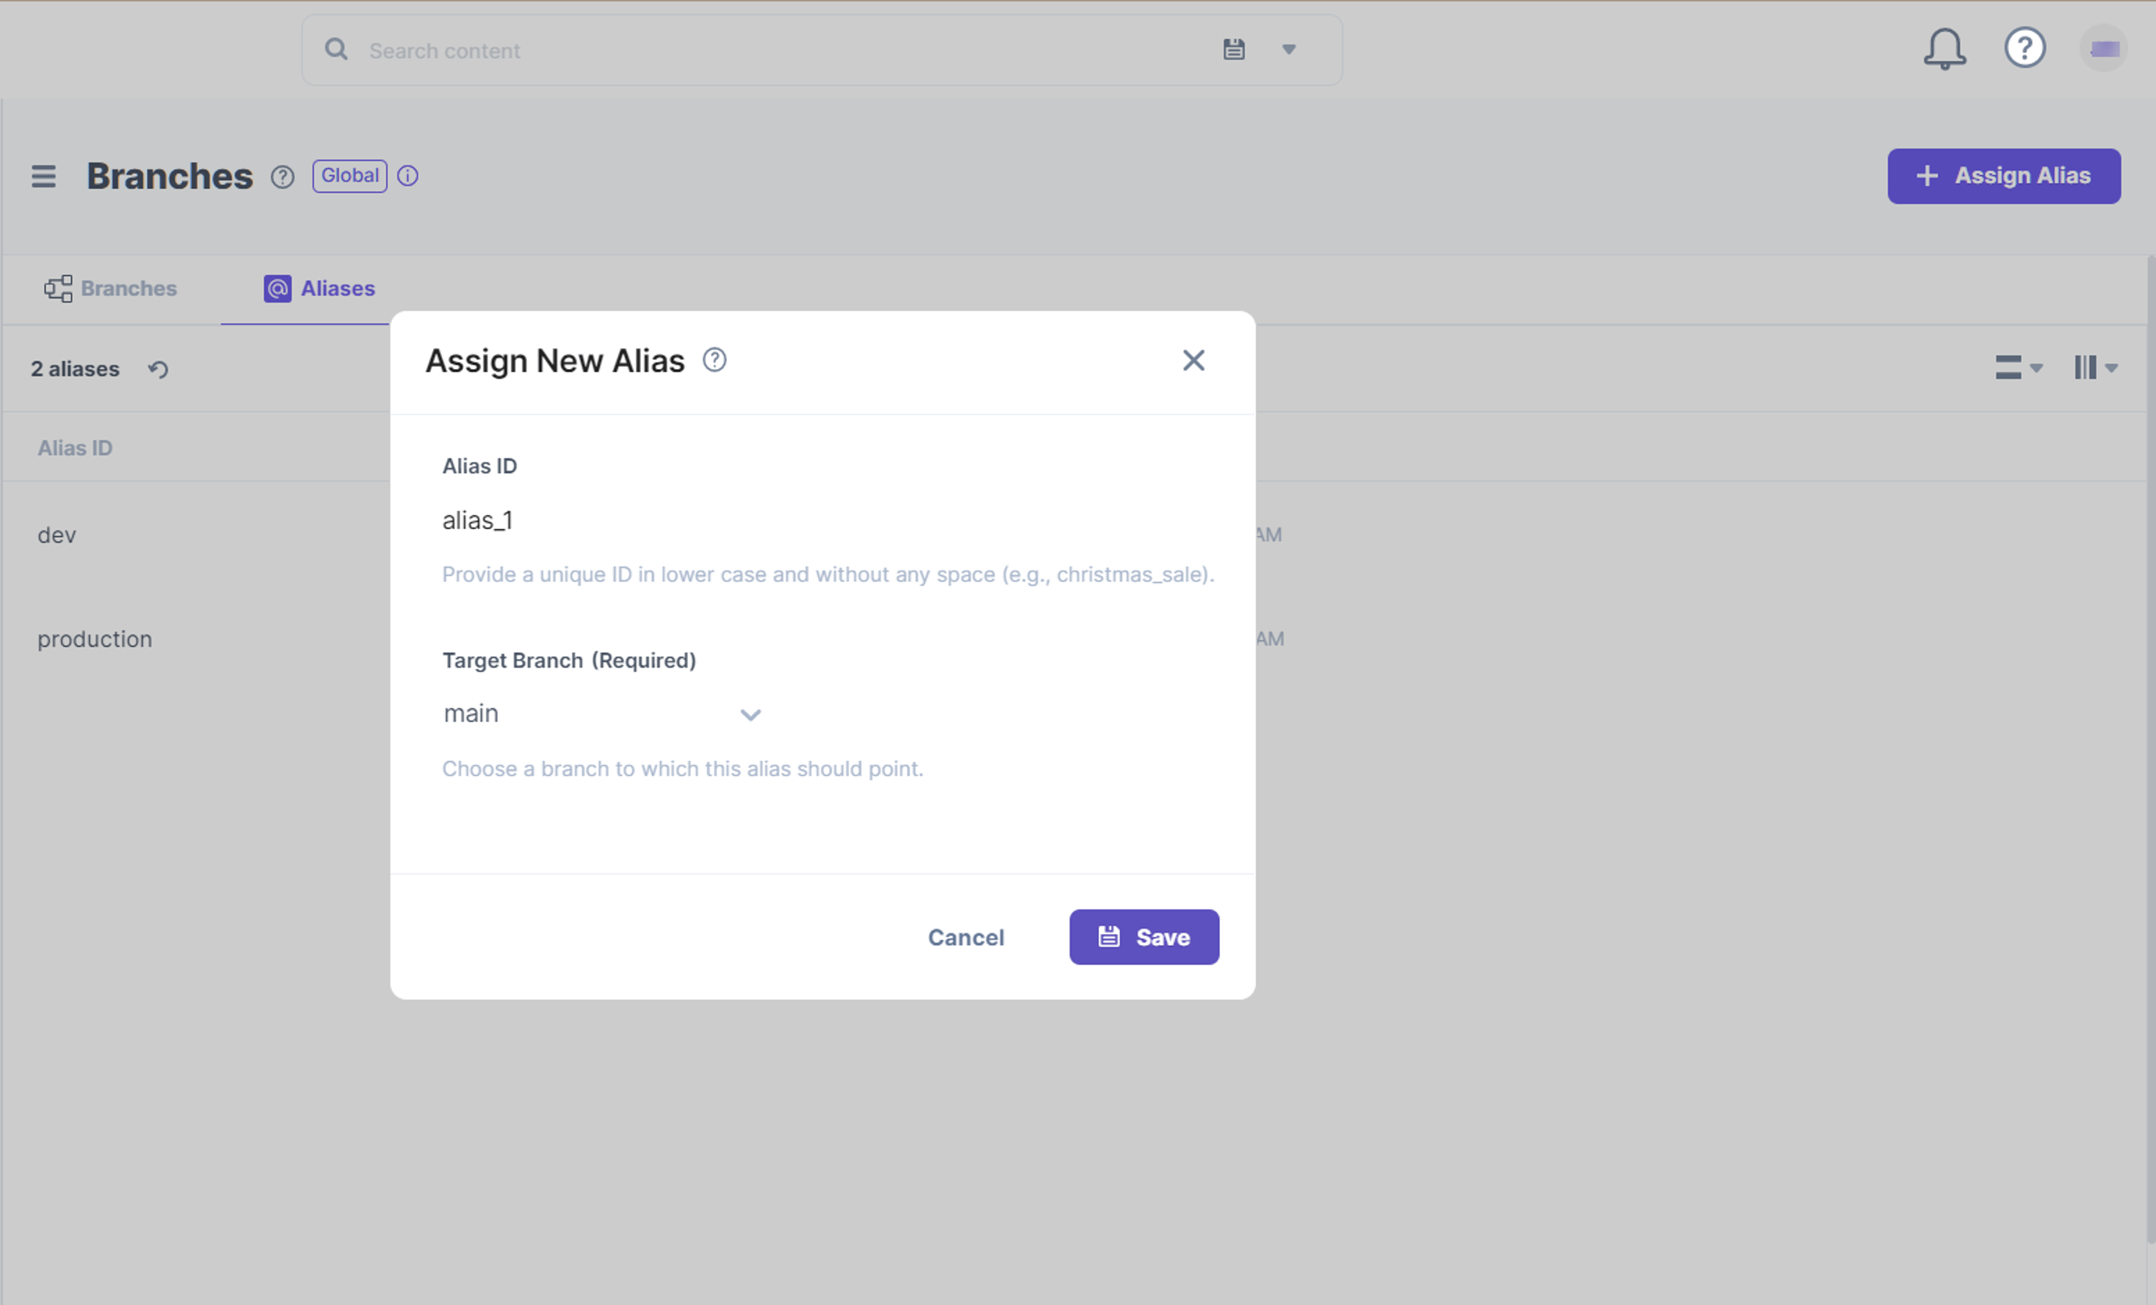Open the notifications bell
The image size is (2156, 1305).
[x=1943, y=49]
